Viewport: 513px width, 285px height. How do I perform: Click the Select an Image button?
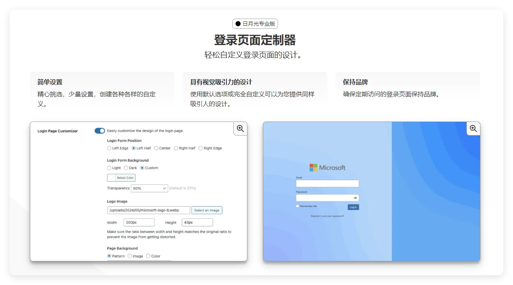pyautogui.click(x=207, y=210)
